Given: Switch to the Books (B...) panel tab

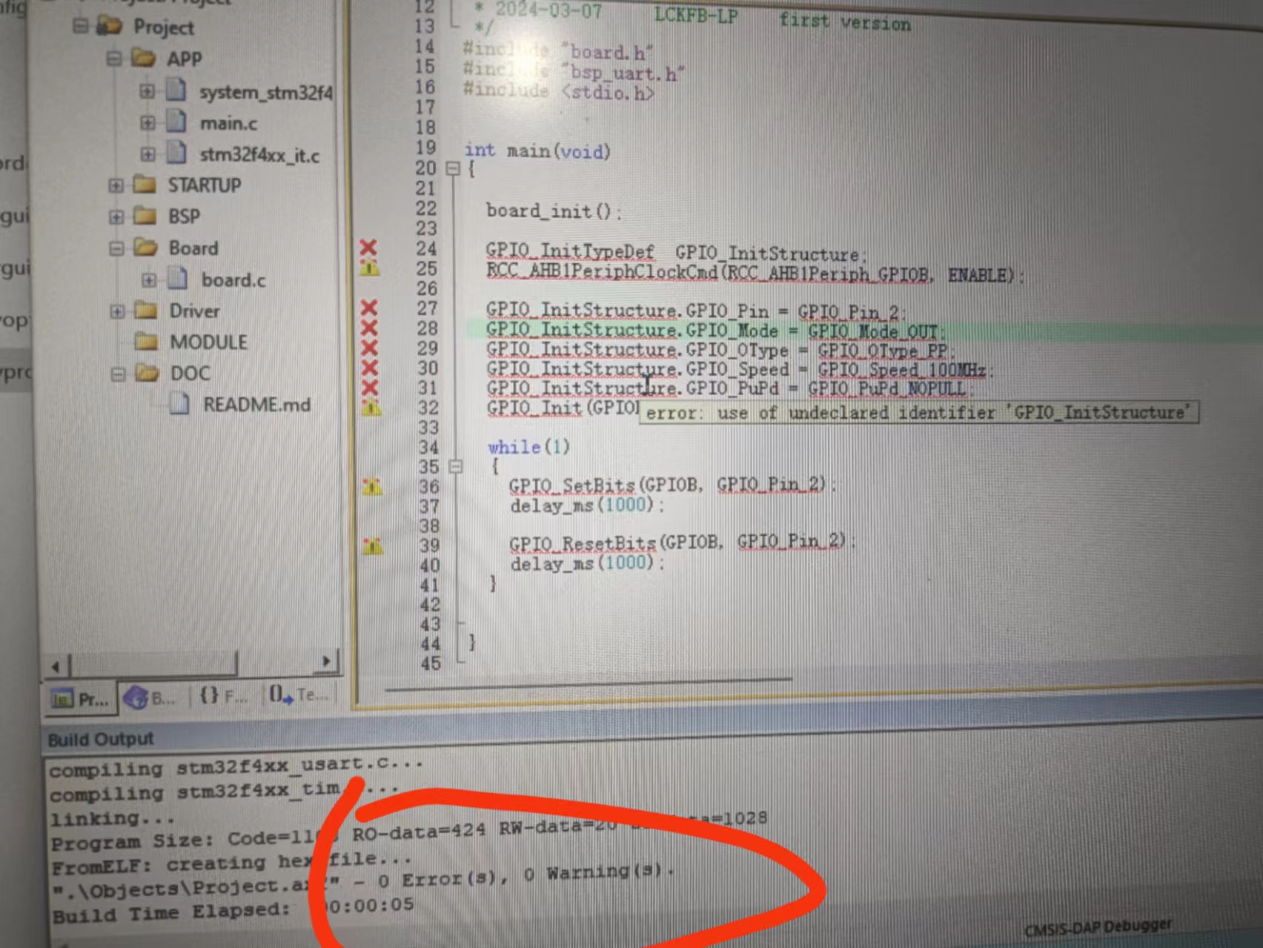Looking at the screenshot, I should click(150, 697).
